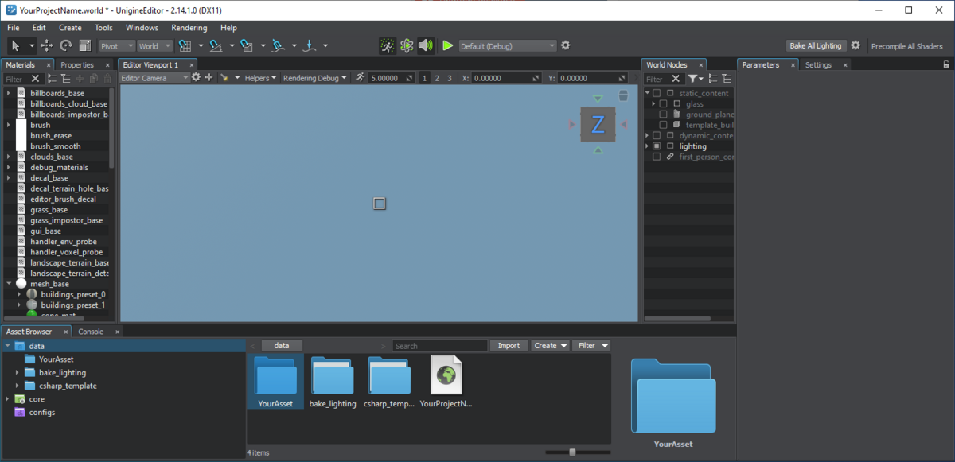The width and height of the screenshot is (955, 462).
Task: Click the Import button in Asset Browser
Action: (x=509, y=346)
